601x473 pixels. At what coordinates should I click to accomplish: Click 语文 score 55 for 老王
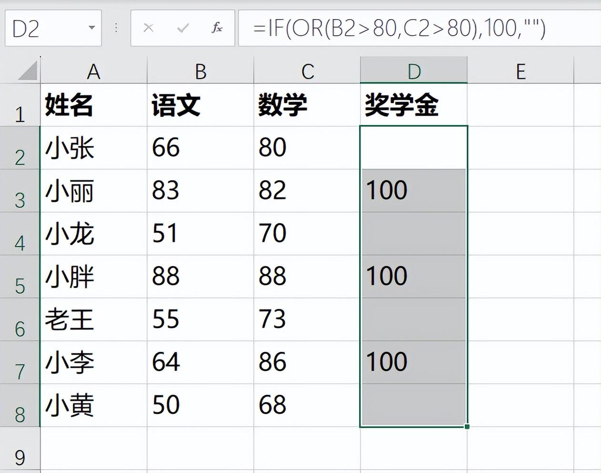pyautogui.click(x=200, y=319)
